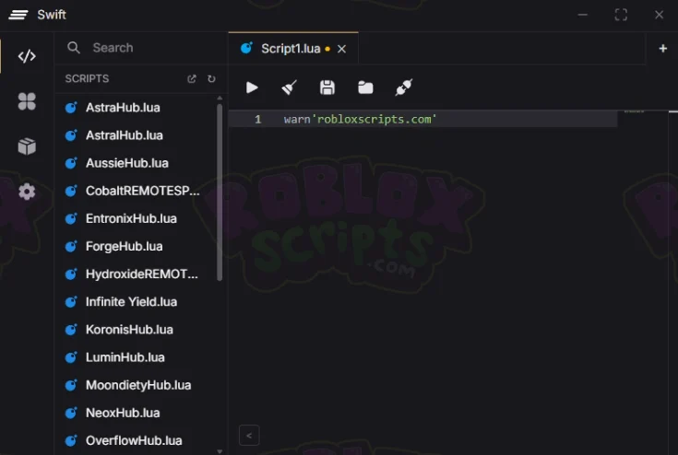Clear the editor with broom icon
The image size is (678, 455).
click(290, 87)
